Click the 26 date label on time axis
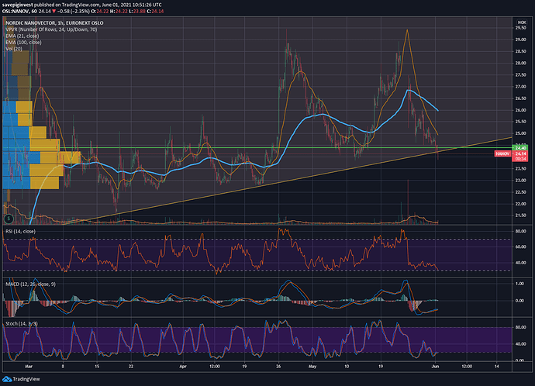Image resolution: width=535 pixels, height=386 pixels. (x=278, y=367)
